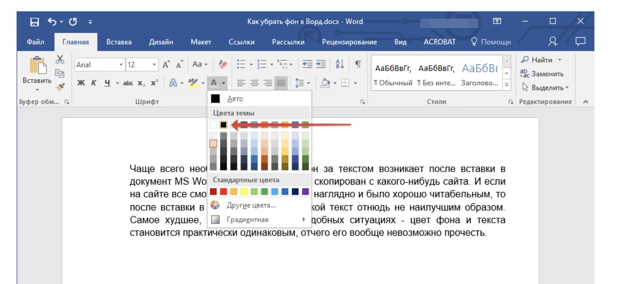
Task: Sort text with the А-Я icon
Action: tap(339, 64)
